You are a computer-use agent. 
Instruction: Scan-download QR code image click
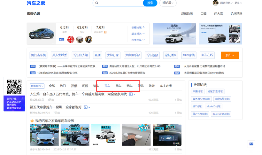coord(14,87)
